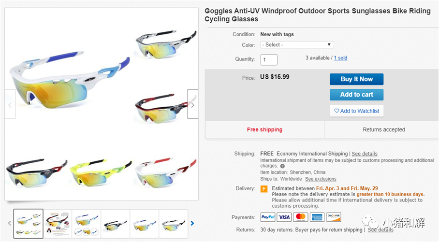Click the Quantity input field
This screenshot has height=242, width=439.
pyautogui.click(x=269, y=60)
